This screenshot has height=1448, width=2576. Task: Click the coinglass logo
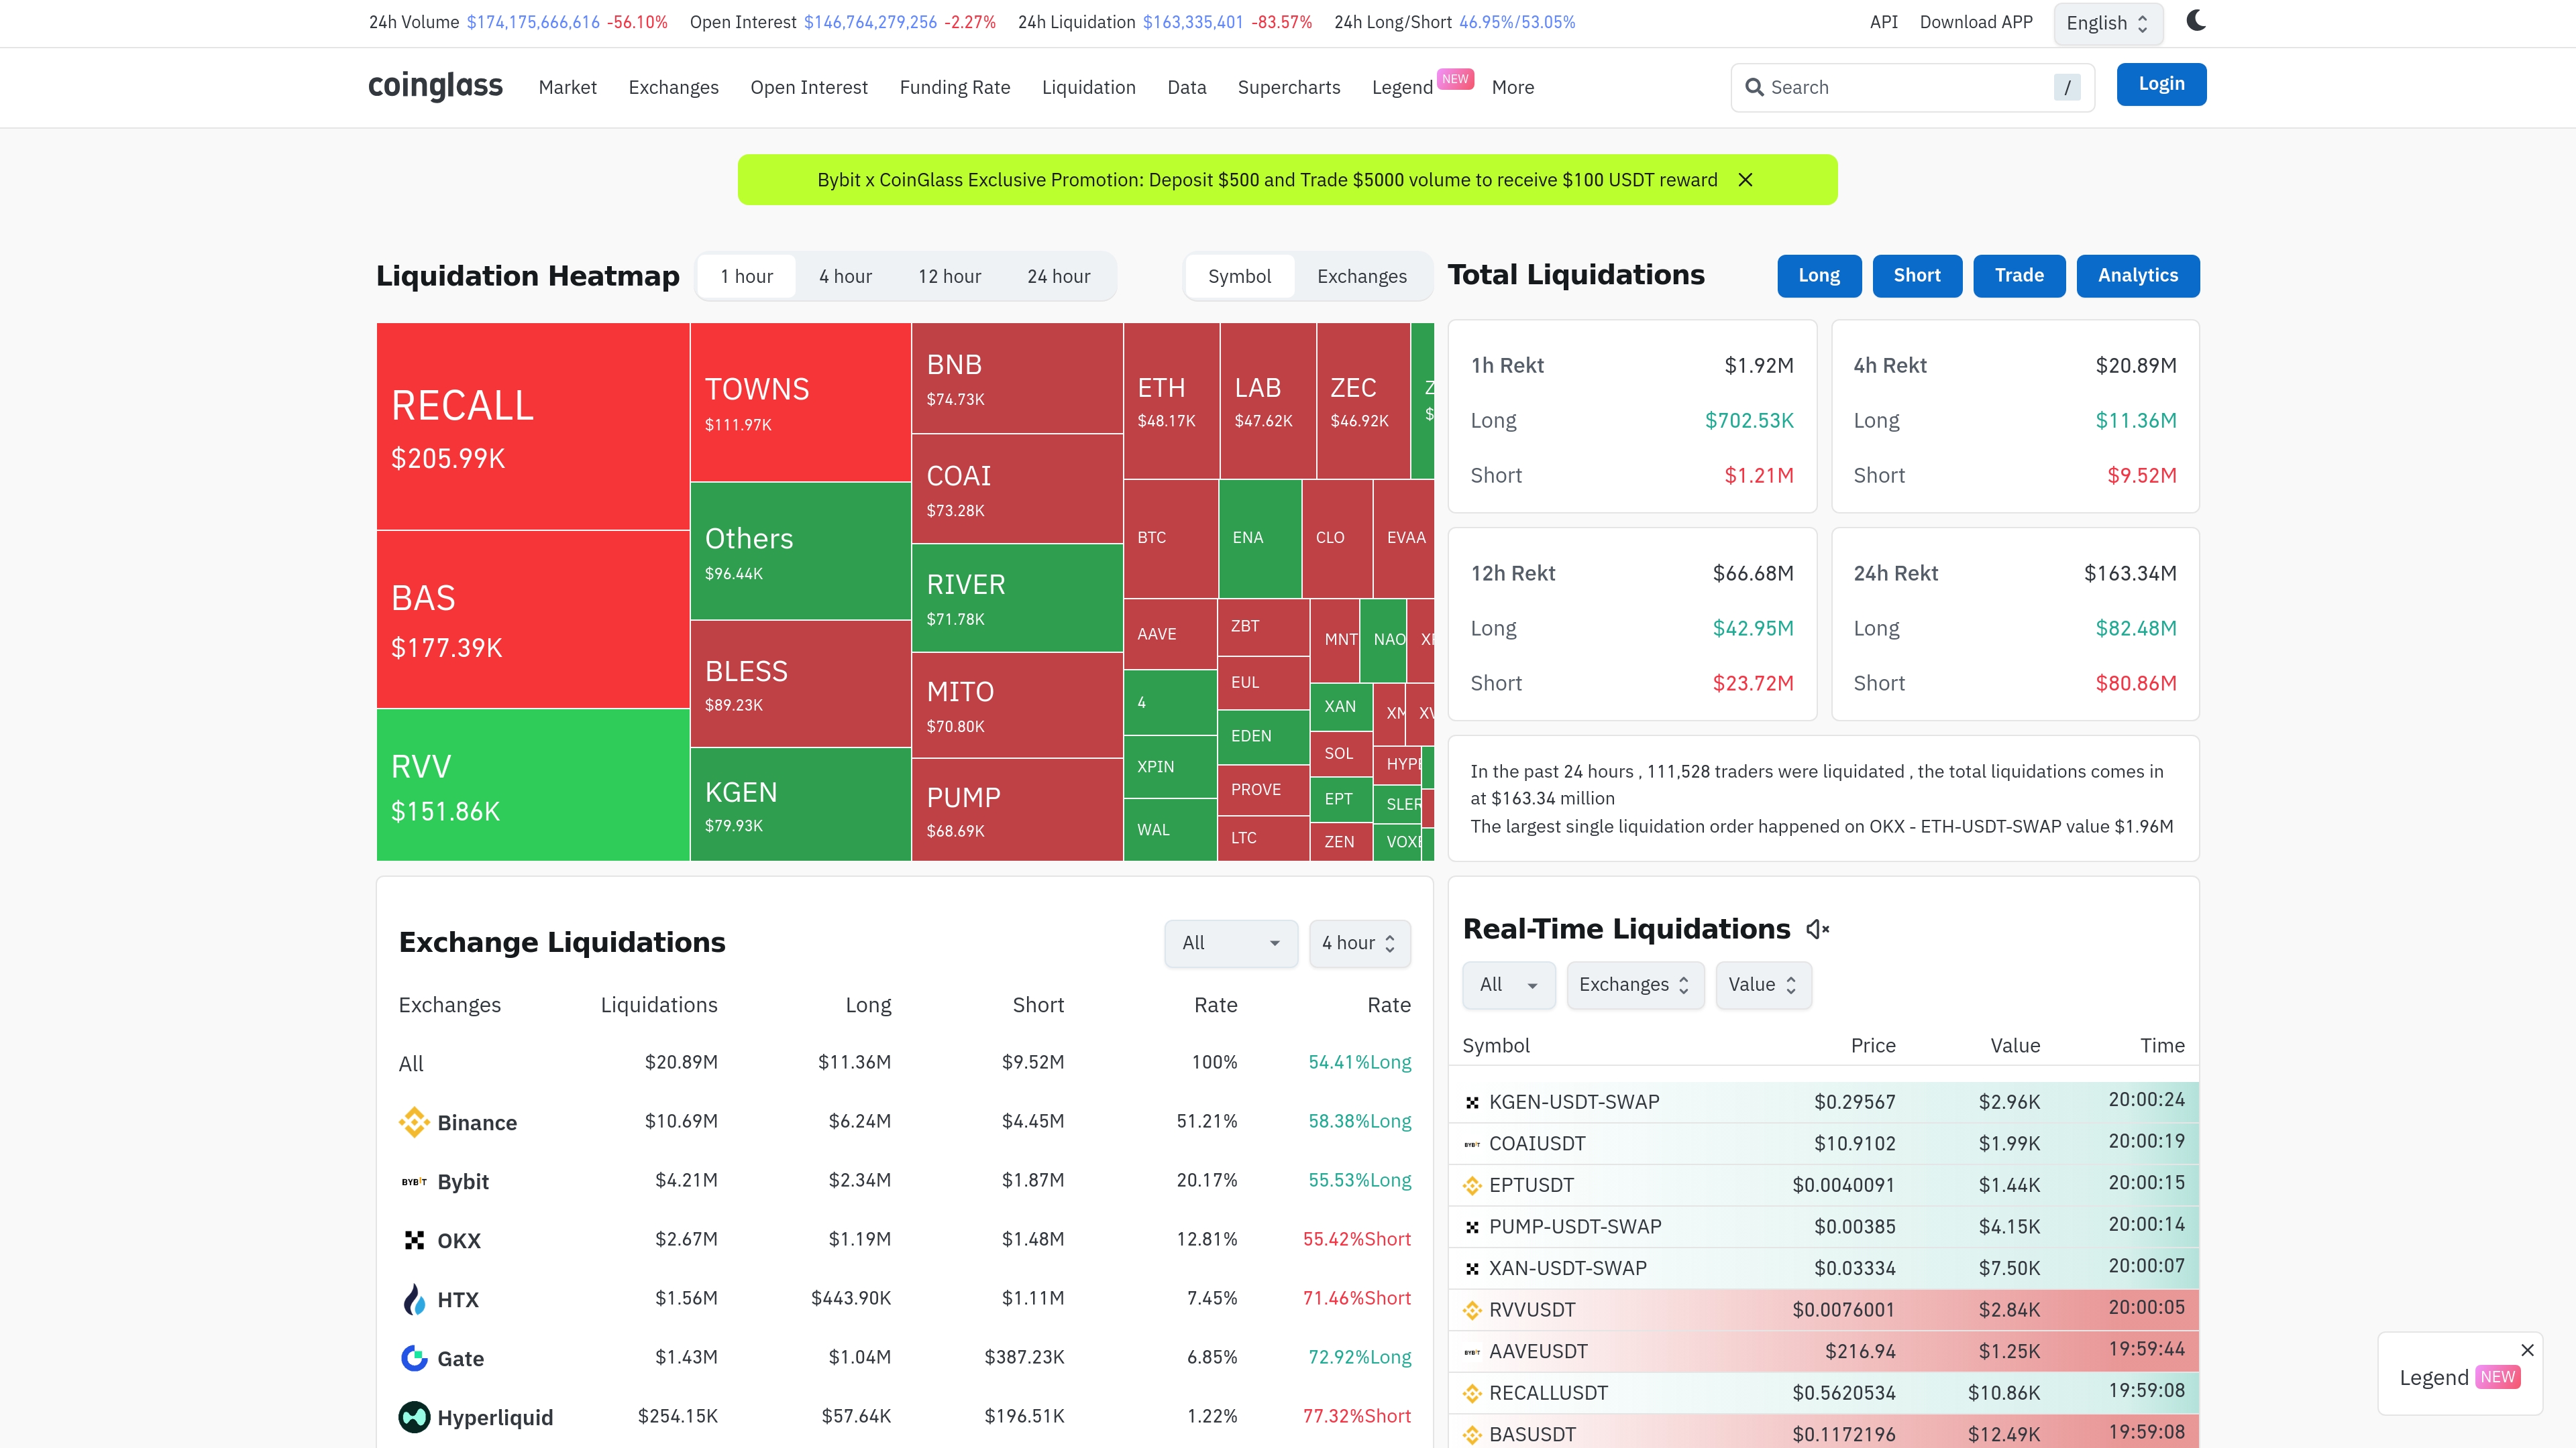click(x=435, y=86)
